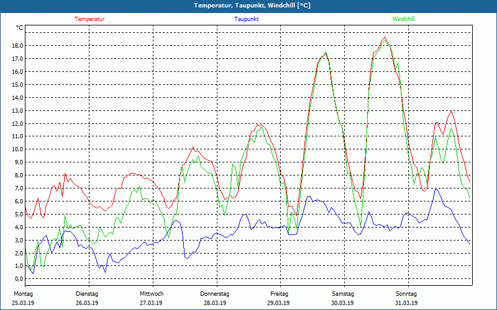Click the Montag day label

(23, 294)
